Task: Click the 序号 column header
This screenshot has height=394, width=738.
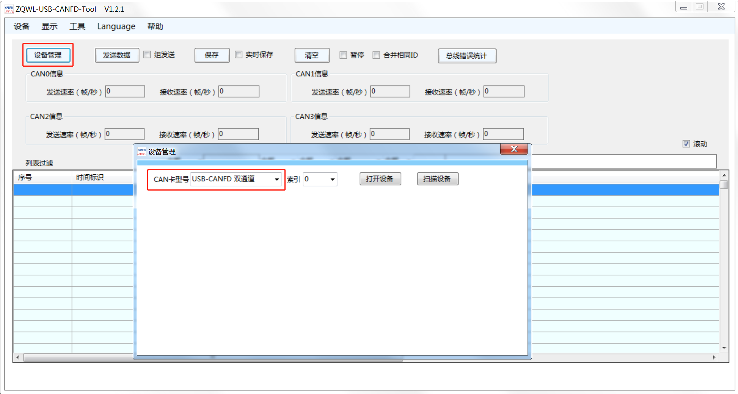Action: tap(42, 177)
